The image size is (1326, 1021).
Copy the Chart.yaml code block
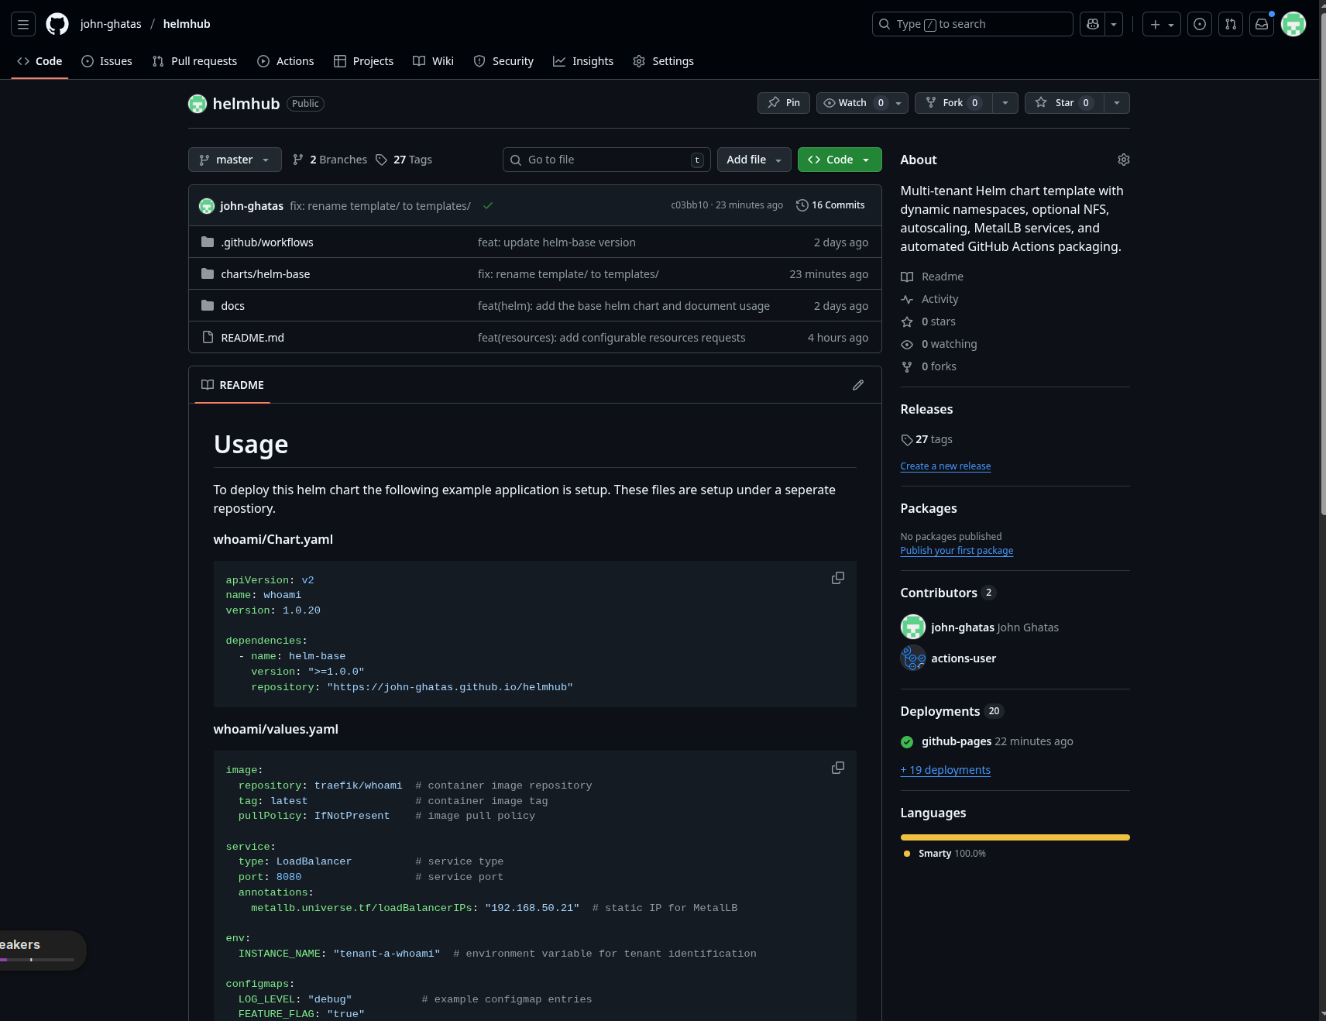pyautogui.click(x=837, y=579)
